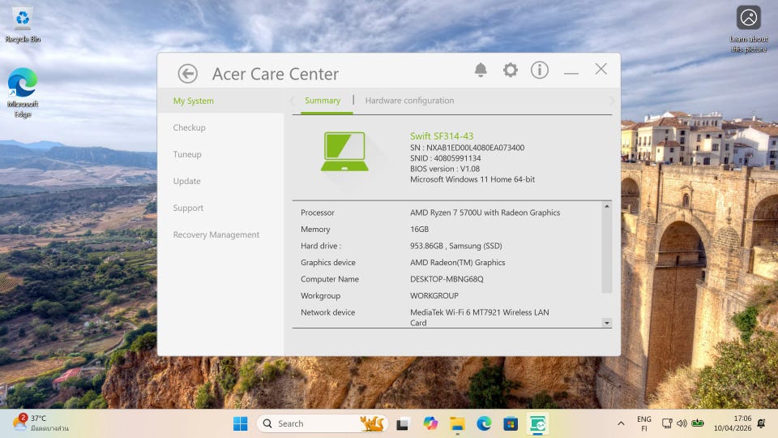Screen dimensions: 778x438
Task: Open settings gear in Acer Care Center
Action: pyautogui.click(x=510, y=70)
